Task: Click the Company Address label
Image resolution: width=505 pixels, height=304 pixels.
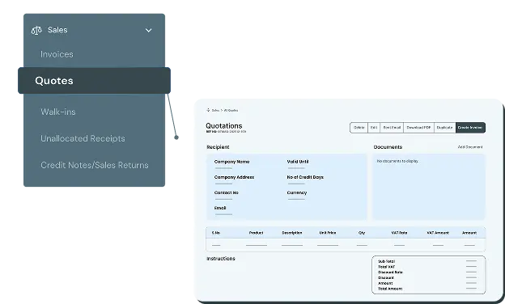Action: point(234,177)
